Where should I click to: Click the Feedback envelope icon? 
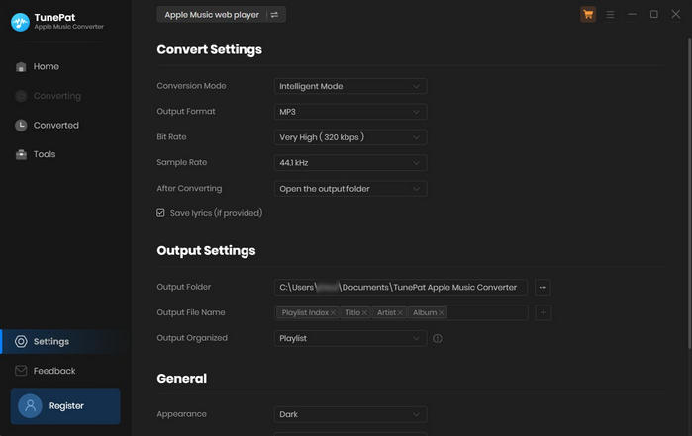21,371
